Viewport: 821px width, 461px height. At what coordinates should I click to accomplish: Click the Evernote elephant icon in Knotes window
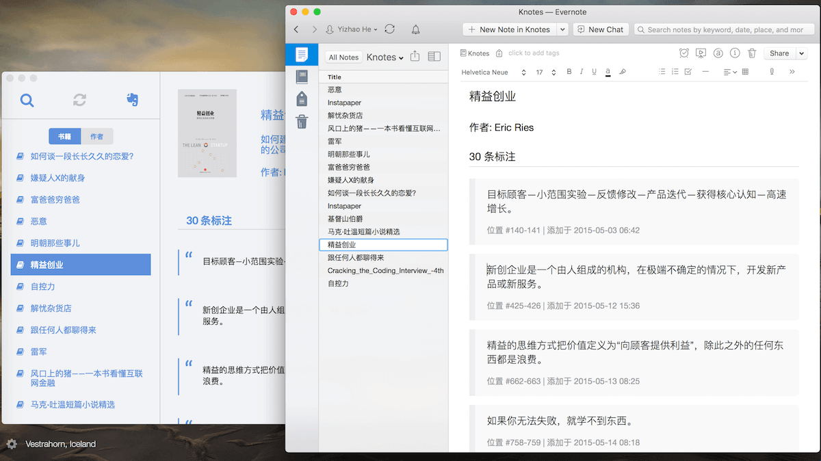click(x=133, y=101)
